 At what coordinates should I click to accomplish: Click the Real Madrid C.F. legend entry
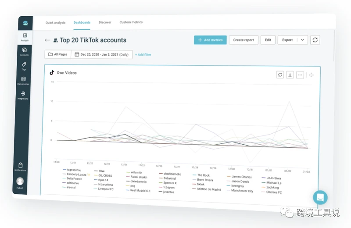[x=138, y=190]
